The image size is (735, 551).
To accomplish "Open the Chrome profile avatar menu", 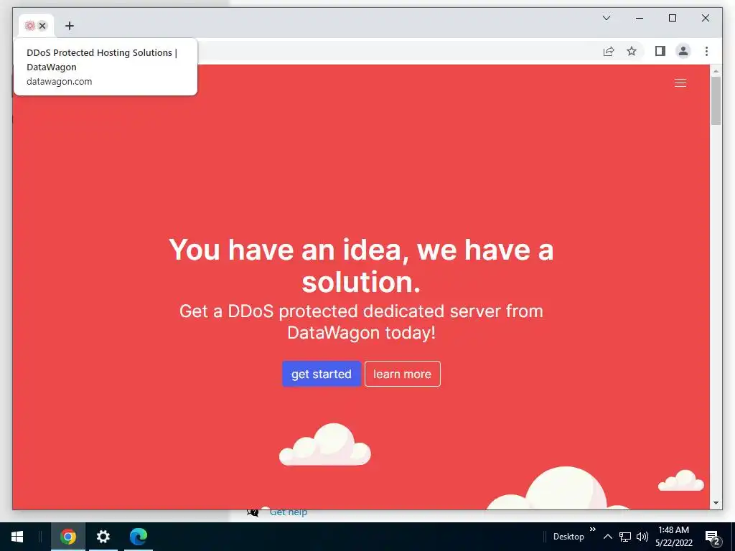I will [683, 51].
